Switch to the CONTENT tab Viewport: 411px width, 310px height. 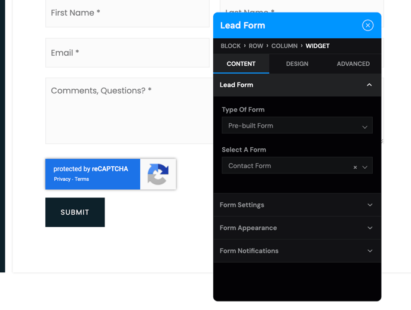[241, 64]
